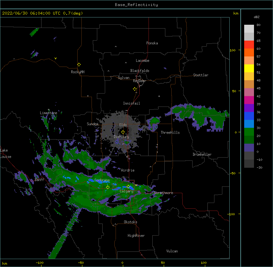This screenshot has height=267, width=273.
Task: Click the Drumheller label
Action: point(202,154)
